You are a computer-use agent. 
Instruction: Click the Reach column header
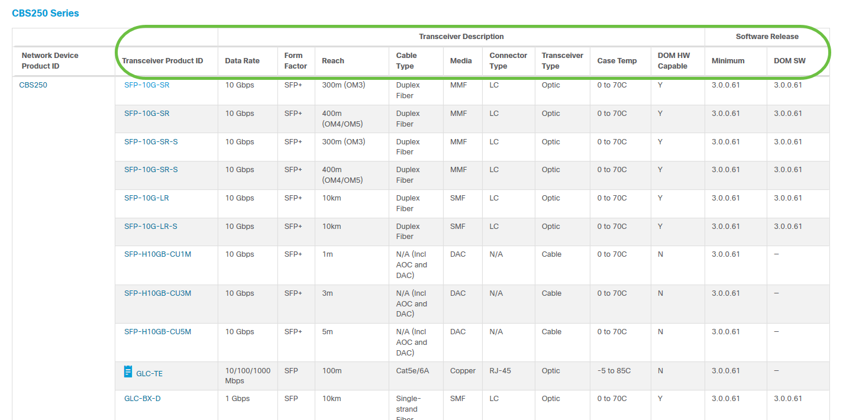pos(333,61)
